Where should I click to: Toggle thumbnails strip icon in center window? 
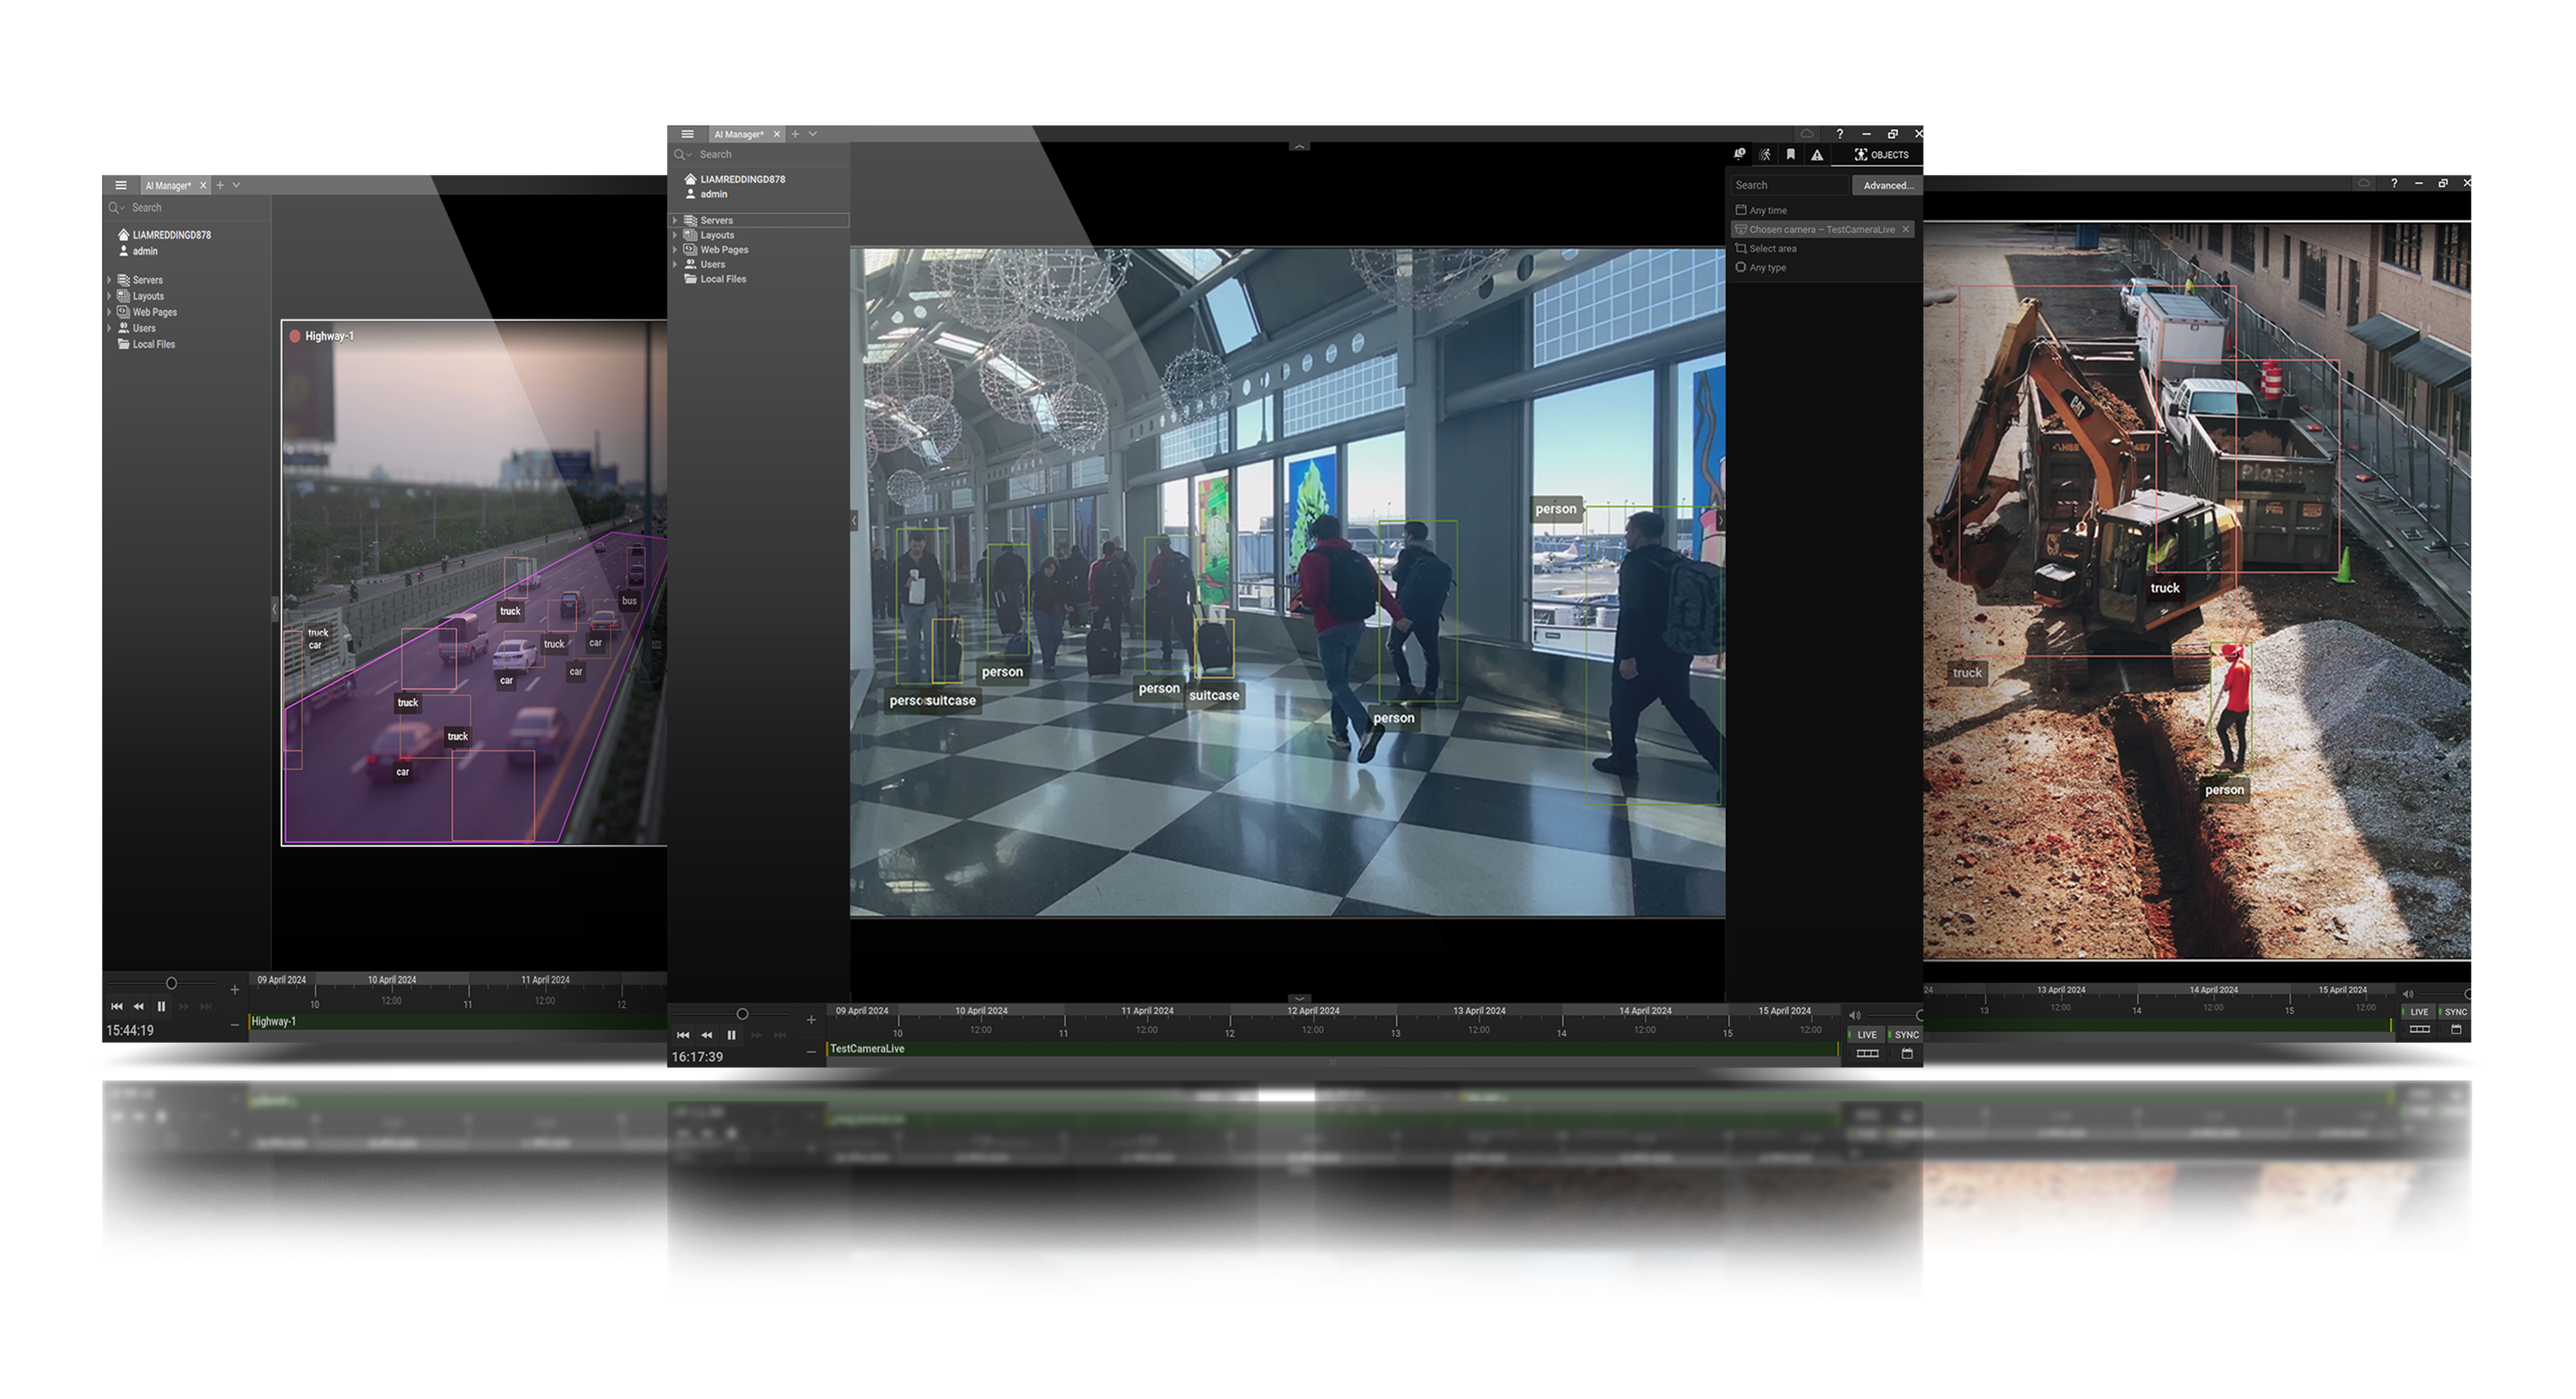tap(1867, 1054)
